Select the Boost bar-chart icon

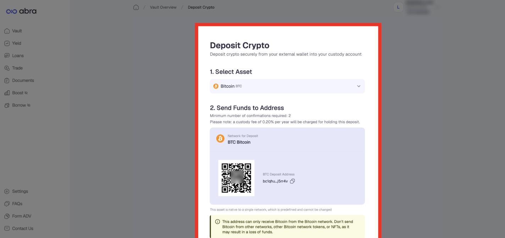point(7,93)
